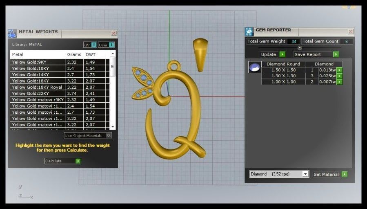This screenshot has height=209, width=367.
Task: Click the gem-set leaf ornament on pendant
Action: point(143,83)
